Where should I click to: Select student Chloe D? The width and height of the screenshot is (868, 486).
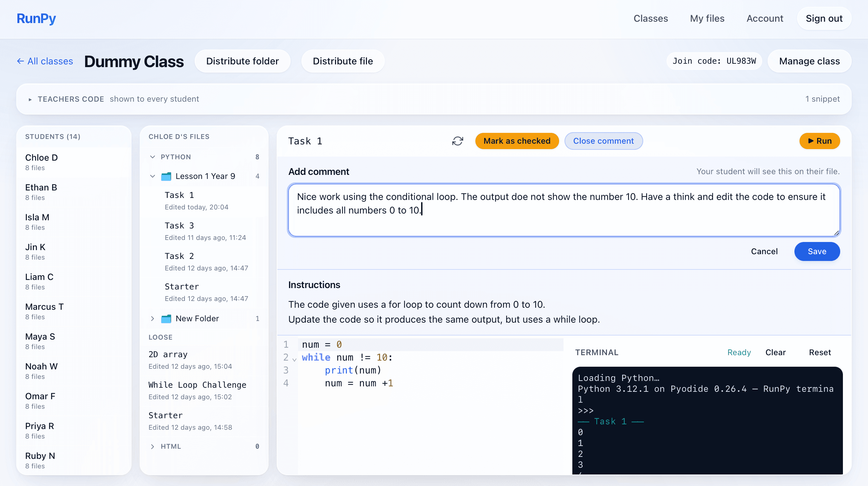pyautogui.click(x=74, y=162)
